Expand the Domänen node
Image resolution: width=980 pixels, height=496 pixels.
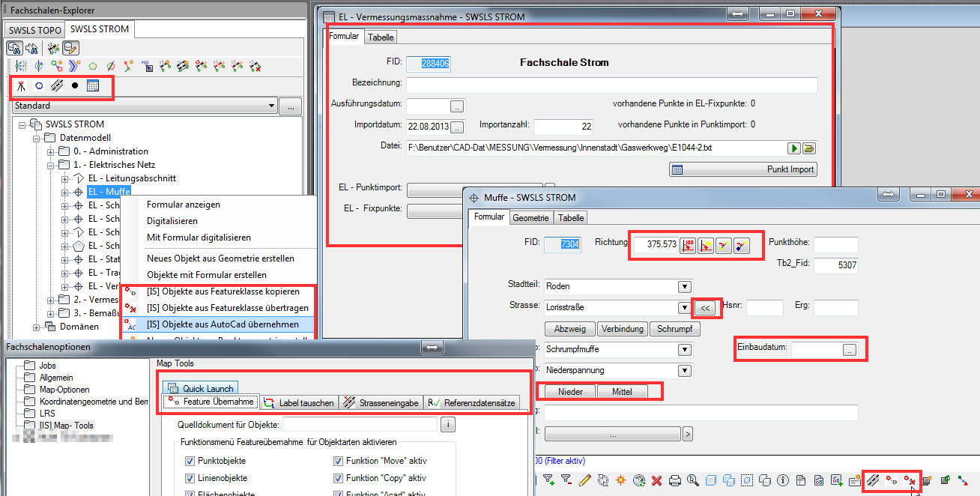click(x=37, y=327)
